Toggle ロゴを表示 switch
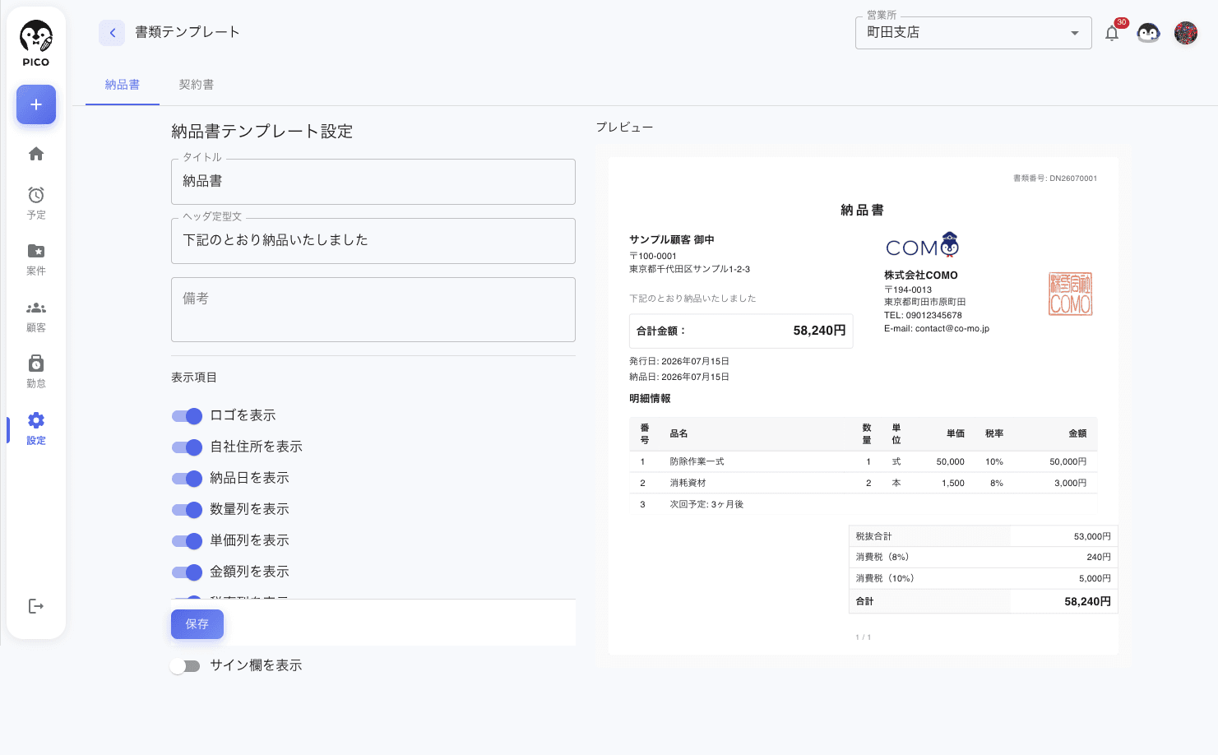The width and height of the screenshot is (1218, 755). point(187,416)
